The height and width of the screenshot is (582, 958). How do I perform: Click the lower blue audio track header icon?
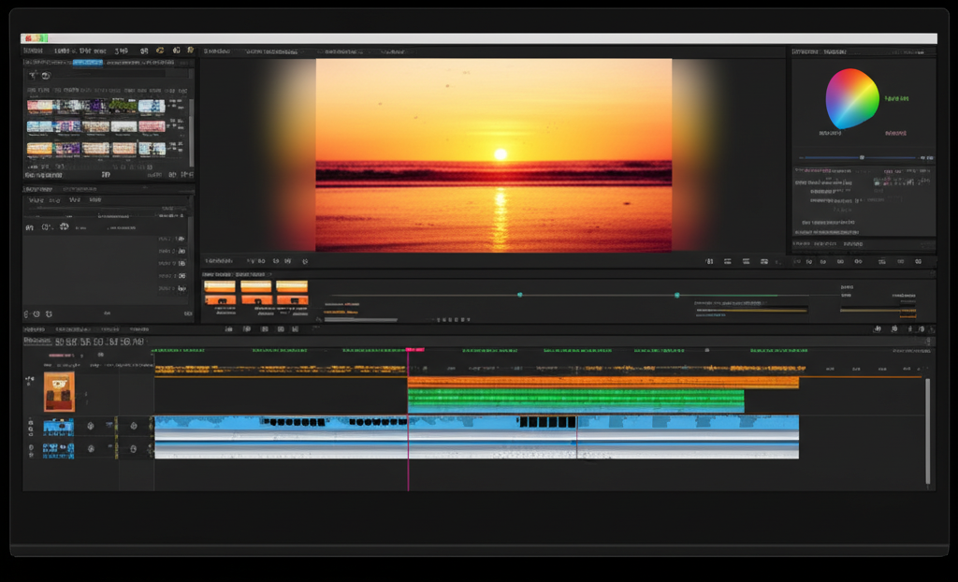tap(58, 450)
